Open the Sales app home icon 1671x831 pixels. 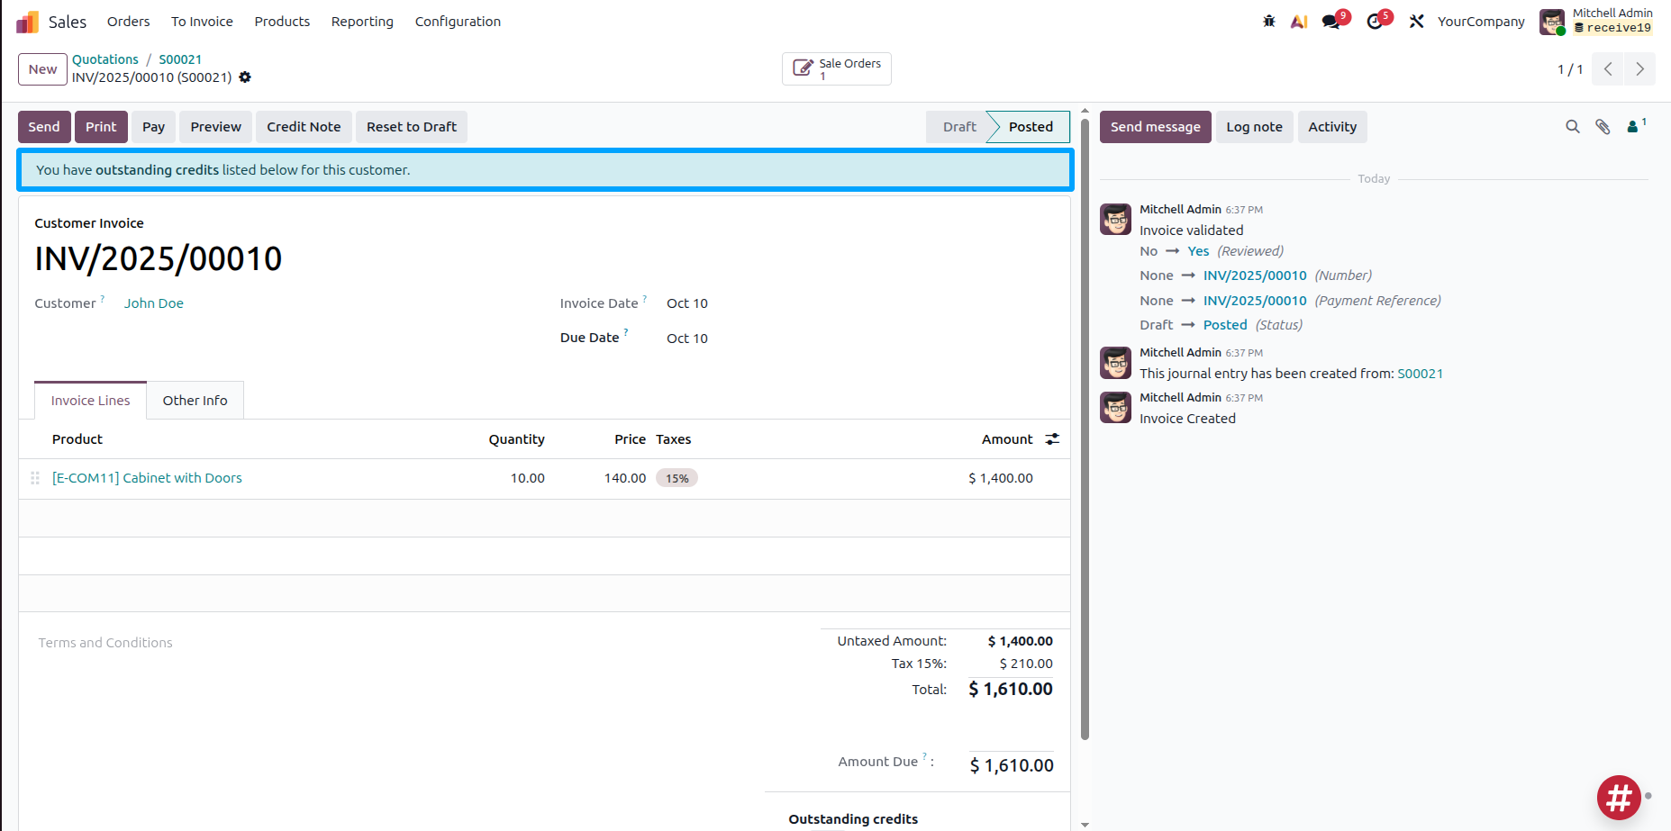[28, 22]
